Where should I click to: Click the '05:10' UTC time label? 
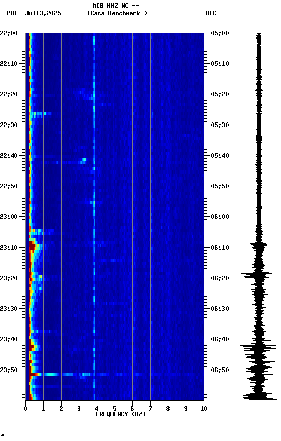click(220, 64)
